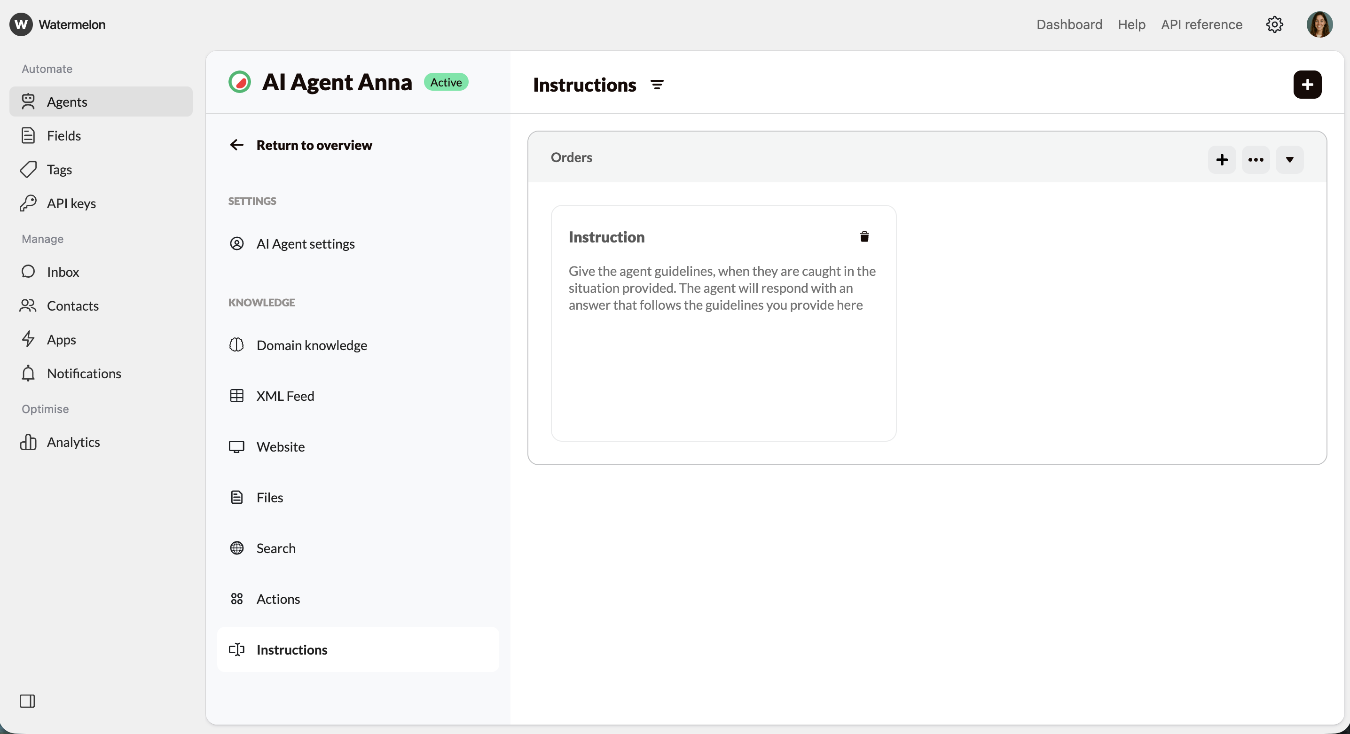Click the Active status badge
Image resolution: width=1350 pixels, height=734 pixels.
(446, 82)
